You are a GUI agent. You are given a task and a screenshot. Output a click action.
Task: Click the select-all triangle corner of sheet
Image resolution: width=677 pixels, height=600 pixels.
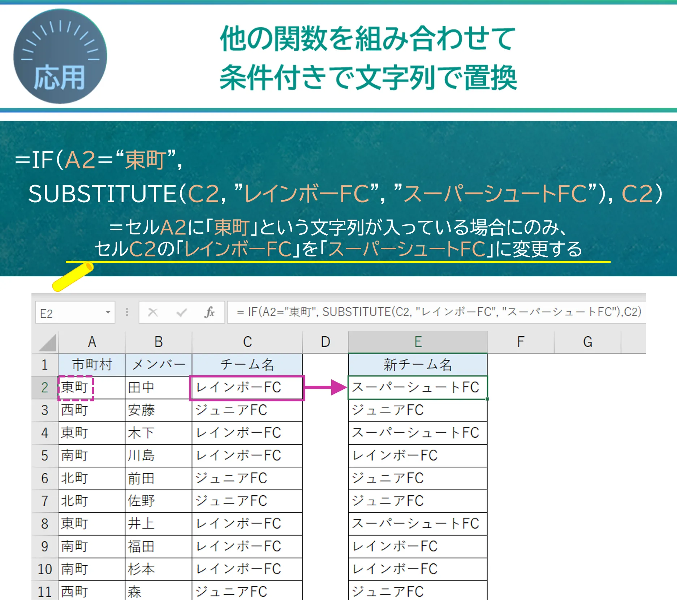point(47,342)
